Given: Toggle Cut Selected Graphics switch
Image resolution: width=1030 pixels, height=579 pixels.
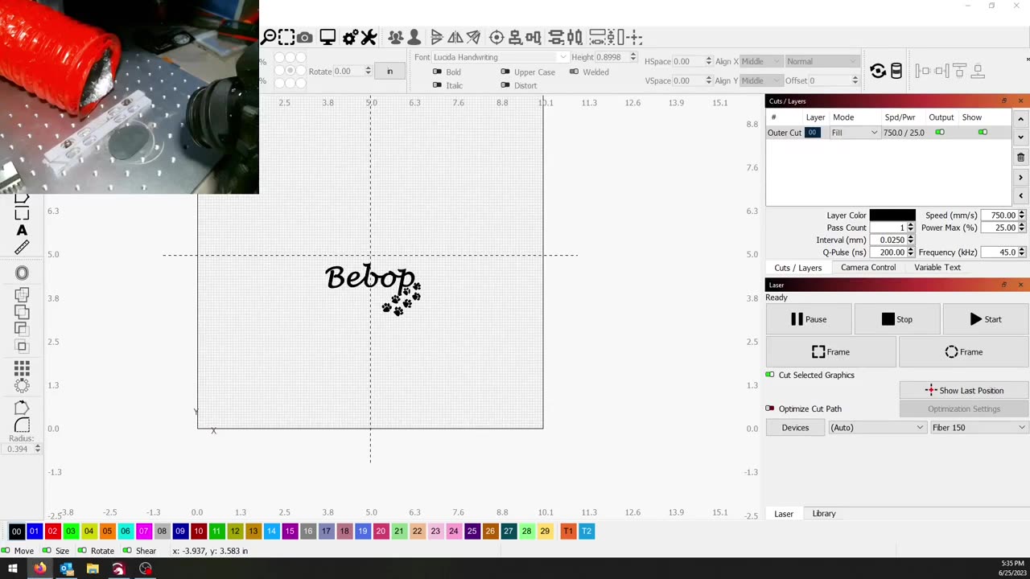Looking at the screenshot, I should click(x=770, y=375).
